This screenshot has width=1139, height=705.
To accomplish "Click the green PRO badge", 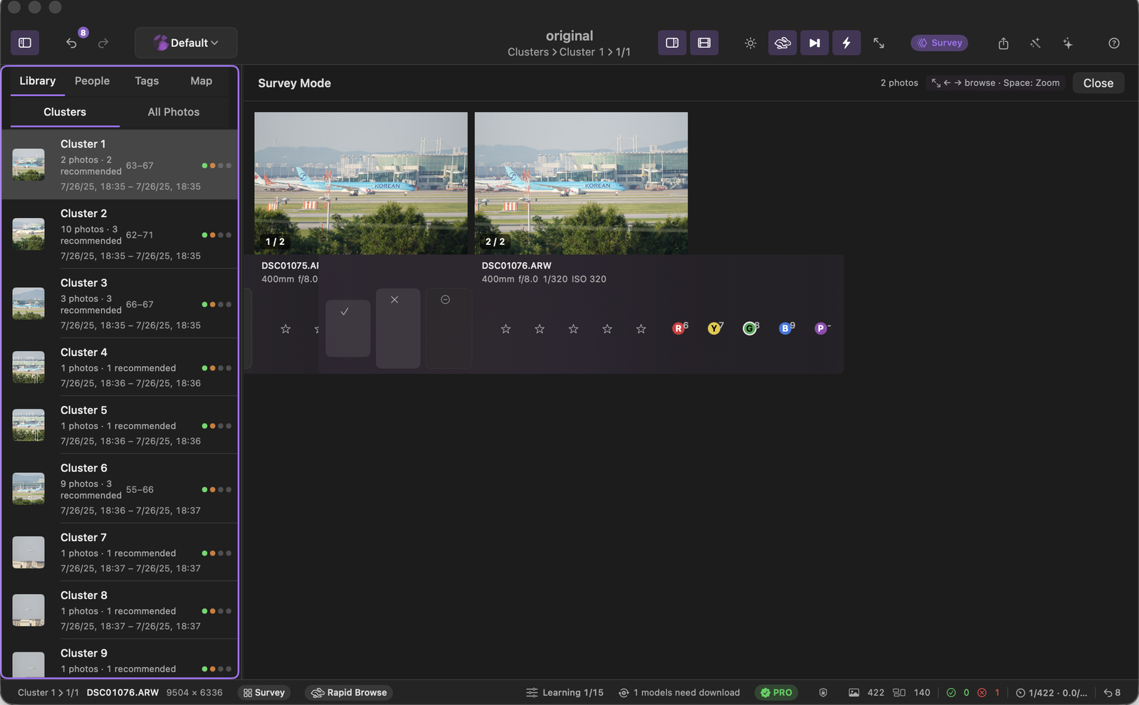I will coord(776,692).
